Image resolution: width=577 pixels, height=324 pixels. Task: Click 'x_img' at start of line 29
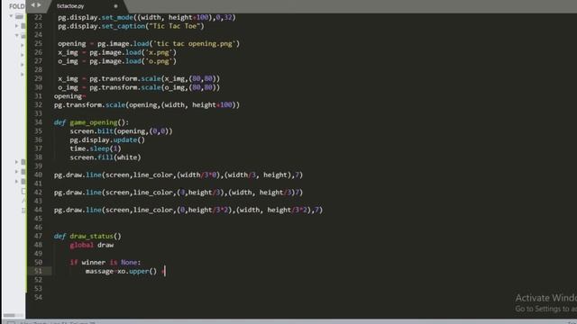[68, 78]
